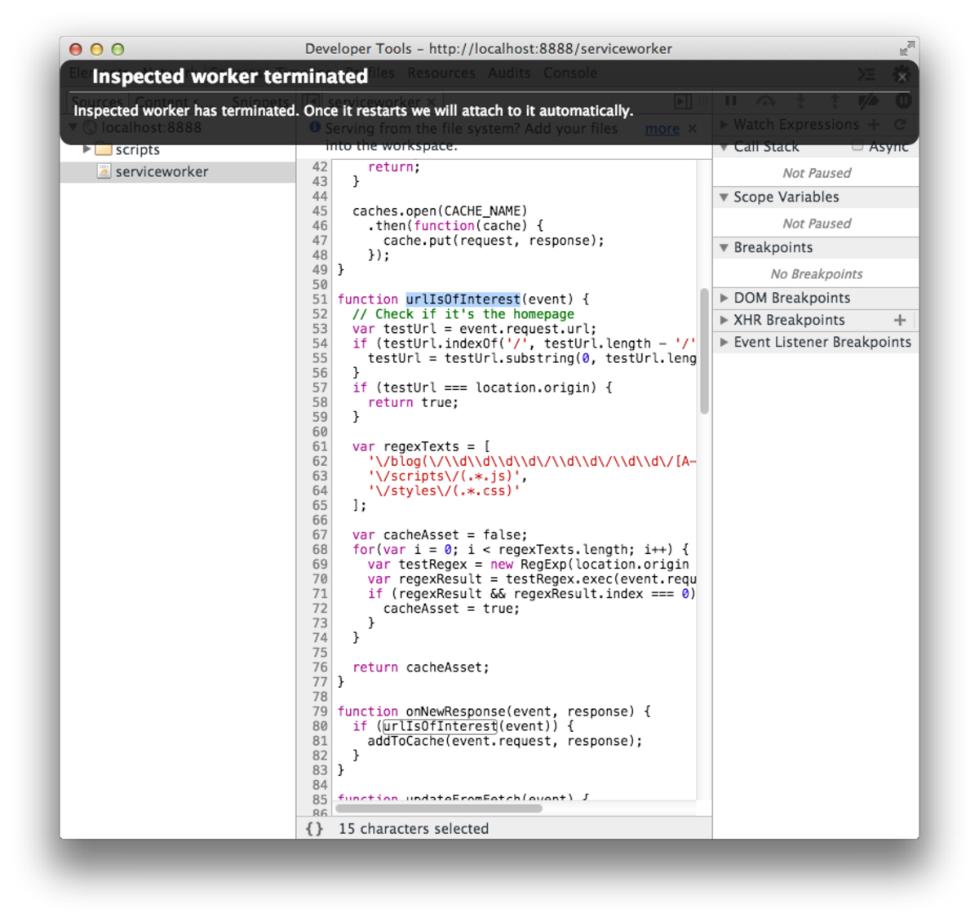Click the deactivate breakpoints icon

click(869, 101)
